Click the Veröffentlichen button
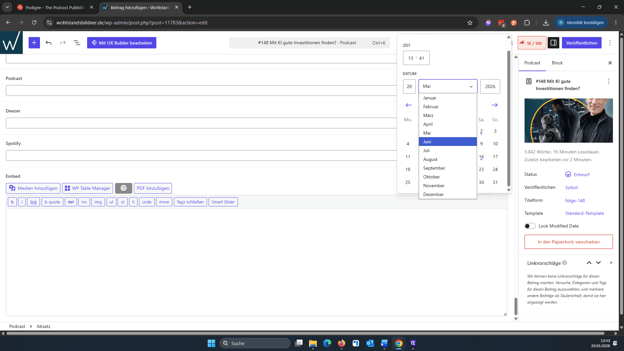Screen dimensions: 624x351 point(581,43)
